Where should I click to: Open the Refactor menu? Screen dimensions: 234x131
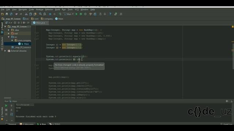49,9
